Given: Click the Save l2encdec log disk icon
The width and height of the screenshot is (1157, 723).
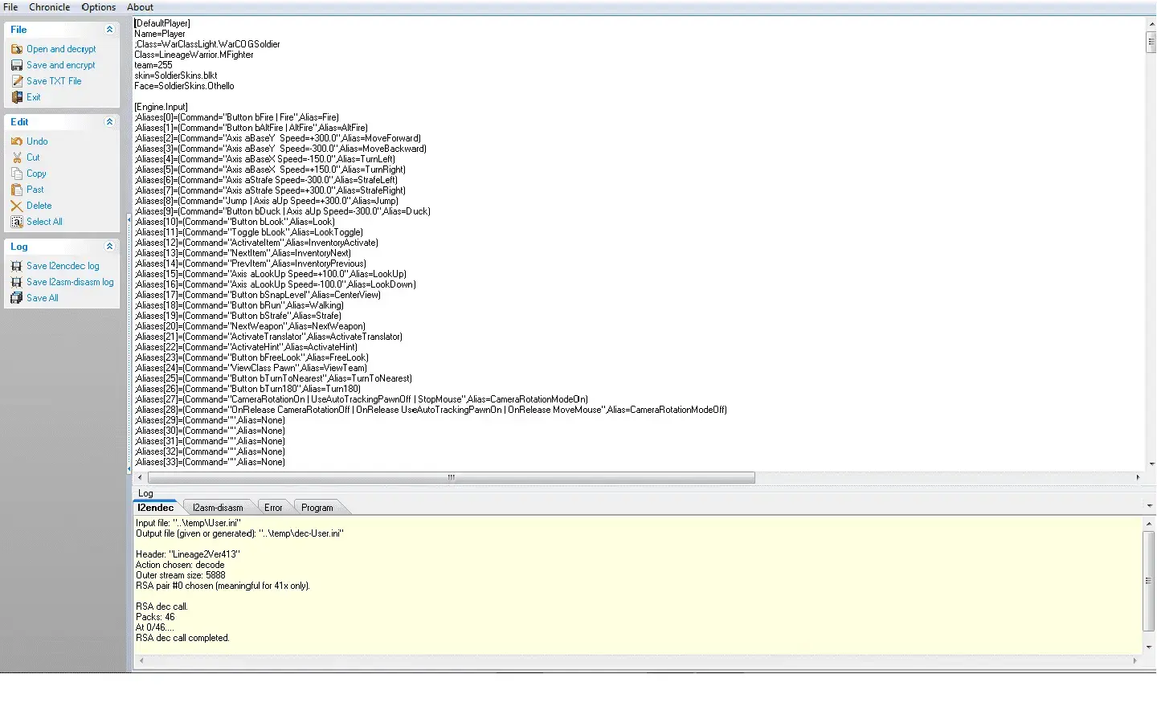Looking at the screenshot, I should coord(17,266).
